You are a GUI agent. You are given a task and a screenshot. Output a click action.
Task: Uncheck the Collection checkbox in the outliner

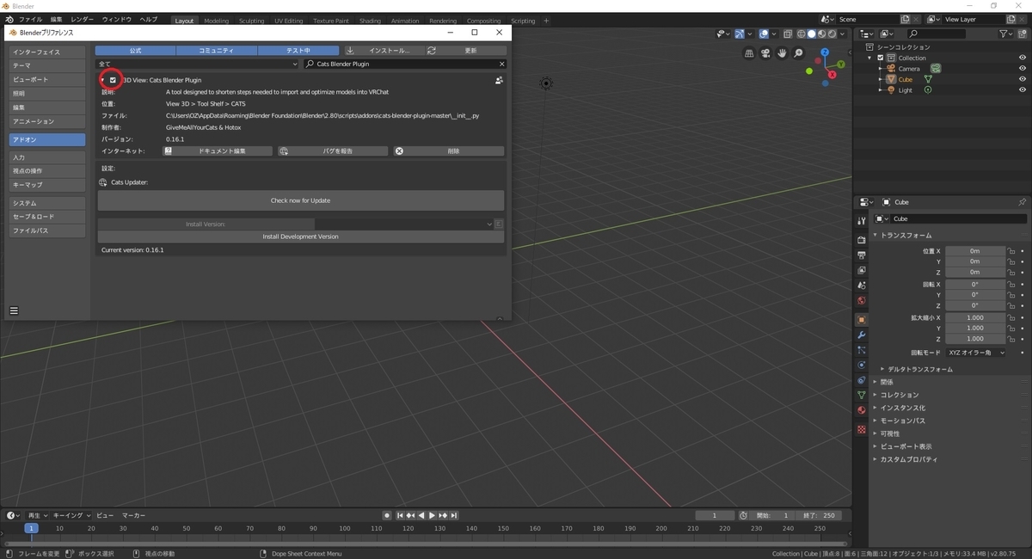[881, 58]
